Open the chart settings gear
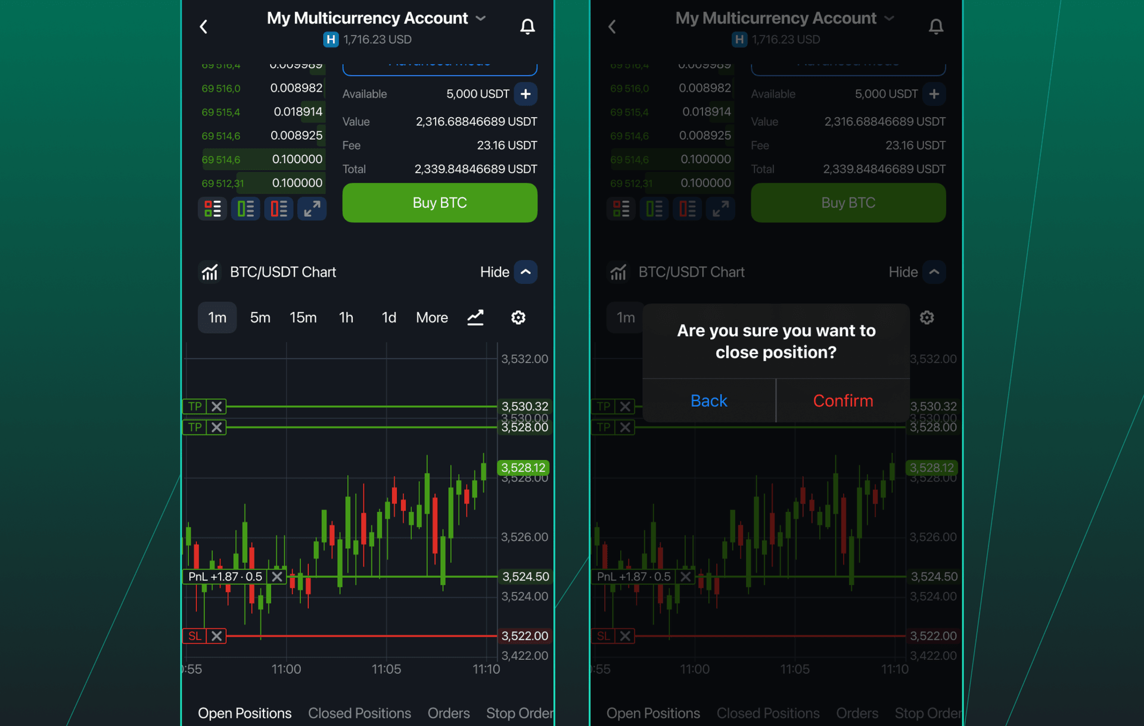 tap(518, 317)
